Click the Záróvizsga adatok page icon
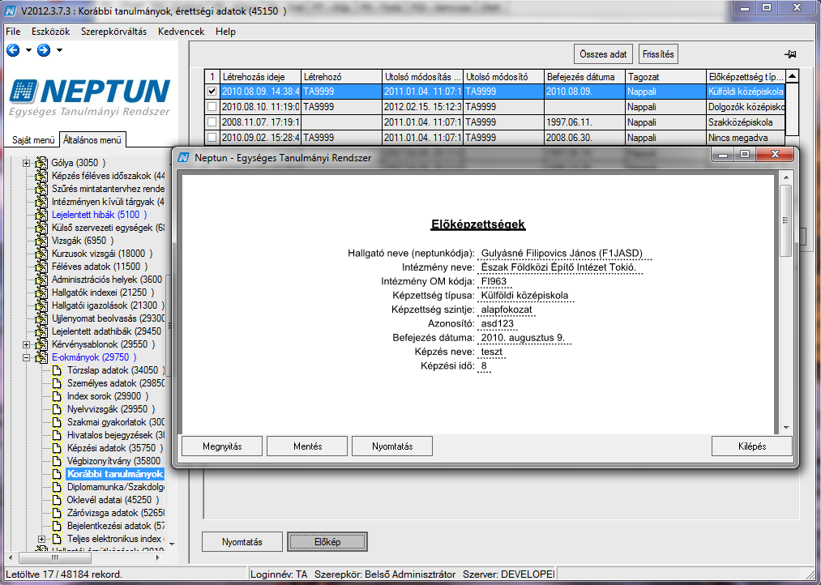Image resolution: width=821 pixels, height=585 pixels. 57,513
